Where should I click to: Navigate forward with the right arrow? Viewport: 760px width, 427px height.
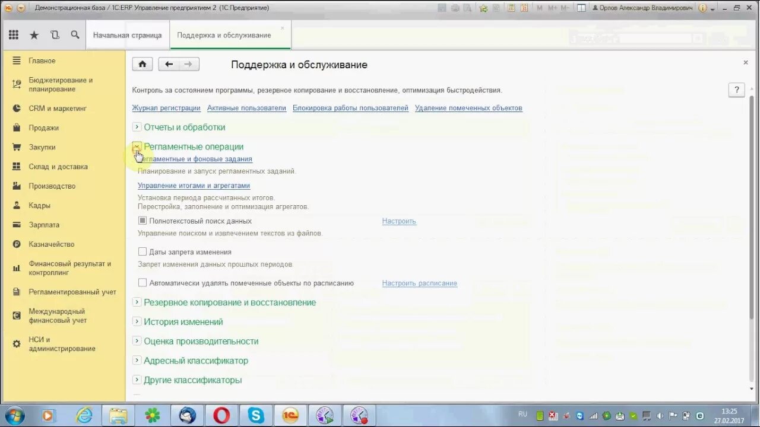pos(189,64)
